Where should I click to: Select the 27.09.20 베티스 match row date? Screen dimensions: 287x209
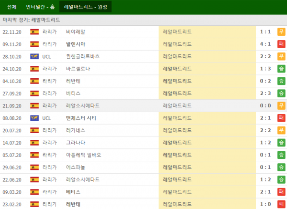pyautogui.click(x=12, y=93)
